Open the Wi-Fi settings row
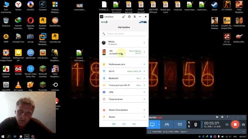248x139 pixels. (x=124, y=71)
